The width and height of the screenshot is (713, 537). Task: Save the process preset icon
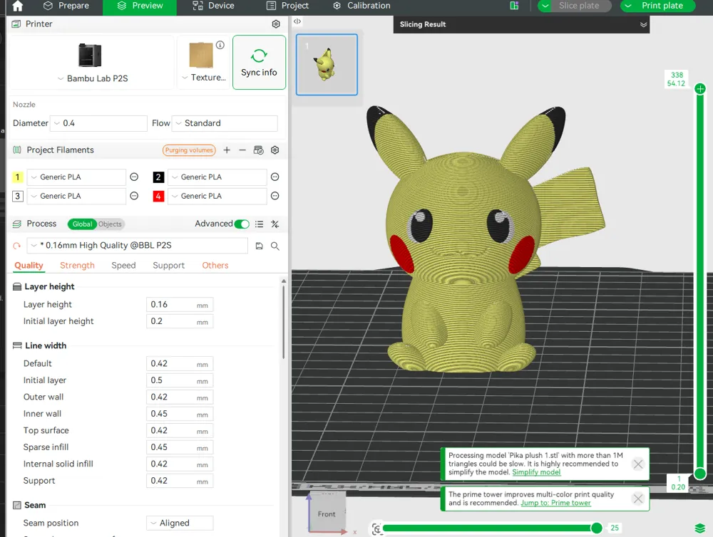260,246
